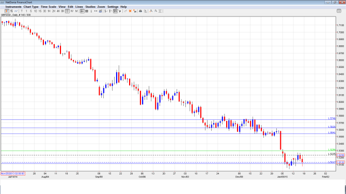Open print preview icon

click(145, 11)
